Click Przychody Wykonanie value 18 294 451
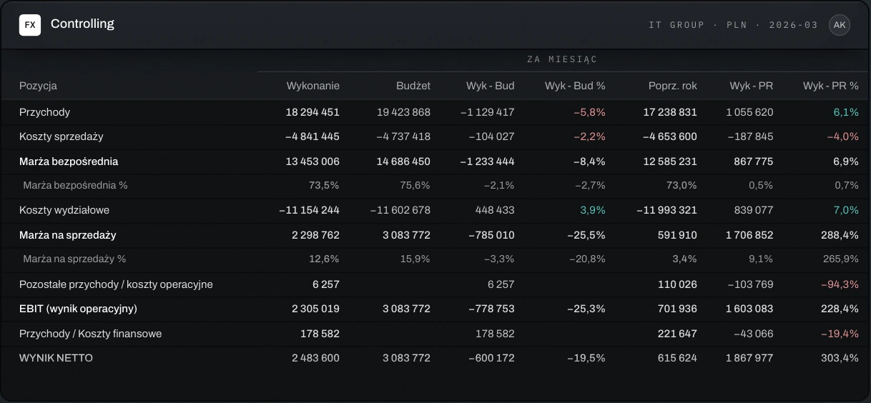The height and width of the screenshot is (403, 871). [313, 112]
